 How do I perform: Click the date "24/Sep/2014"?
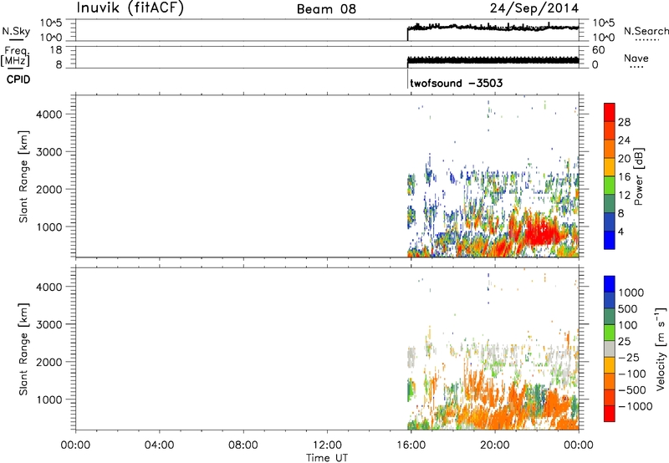pyautogui.click(x=534, y=8)
